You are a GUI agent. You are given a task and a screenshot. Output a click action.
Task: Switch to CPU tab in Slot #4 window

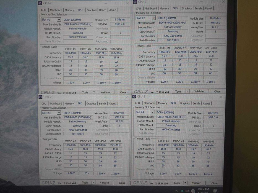click(137, 103)
